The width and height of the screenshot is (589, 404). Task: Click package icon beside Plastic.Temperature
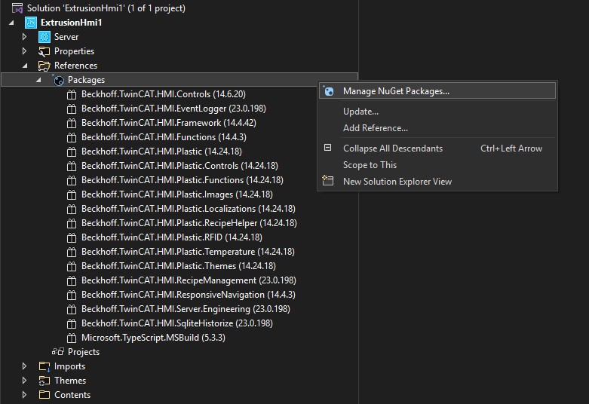point(72,252)
